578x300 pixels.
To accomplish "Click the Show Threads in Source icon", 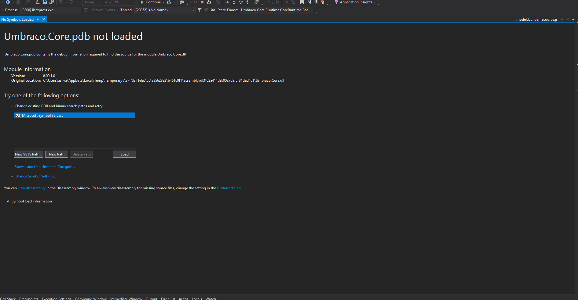I will [213, 10].
